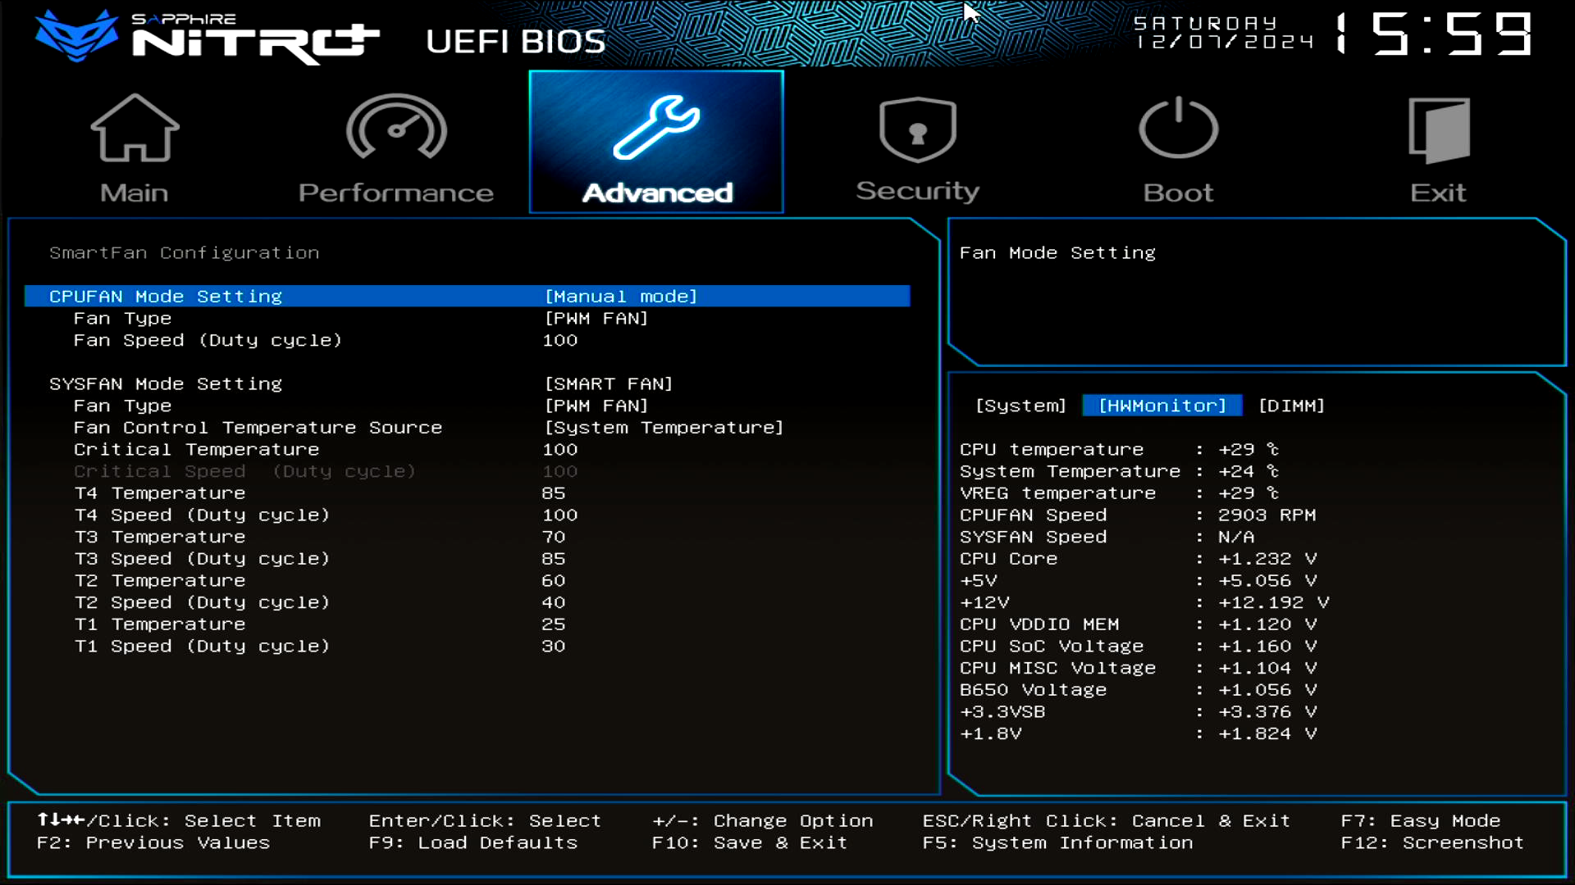Open SYSFAN Mode Setting SMART FAN option

[x=609, y=384]
